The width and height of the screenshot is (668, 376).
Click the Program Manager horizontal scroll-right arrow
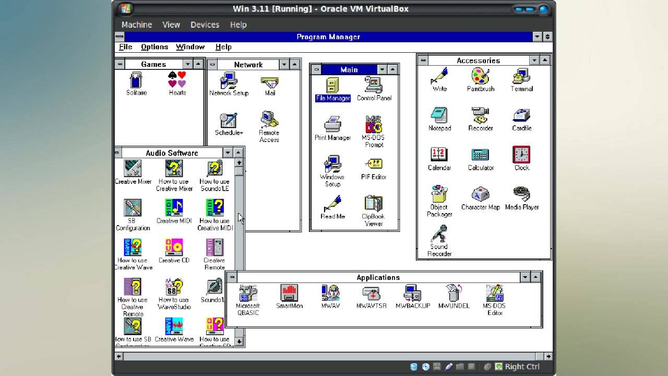click(x=548, y=356)
